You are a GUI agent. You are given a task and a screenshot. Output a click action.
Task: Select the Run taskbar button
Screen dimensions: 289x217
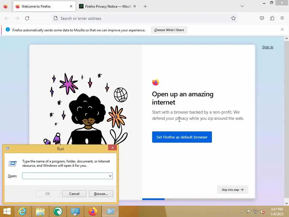110,211
